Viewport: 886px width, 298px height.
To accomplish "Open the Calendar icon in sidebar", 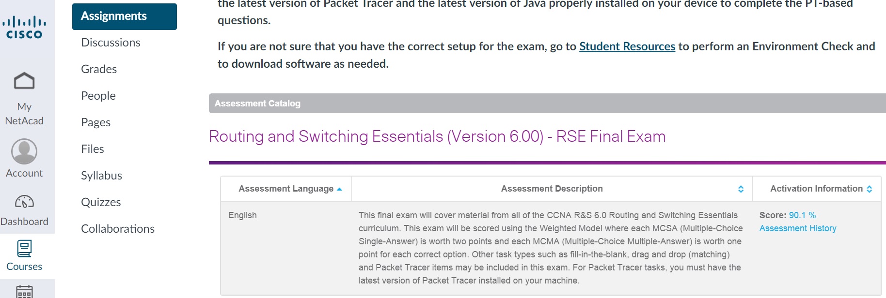I will (24, 292).
